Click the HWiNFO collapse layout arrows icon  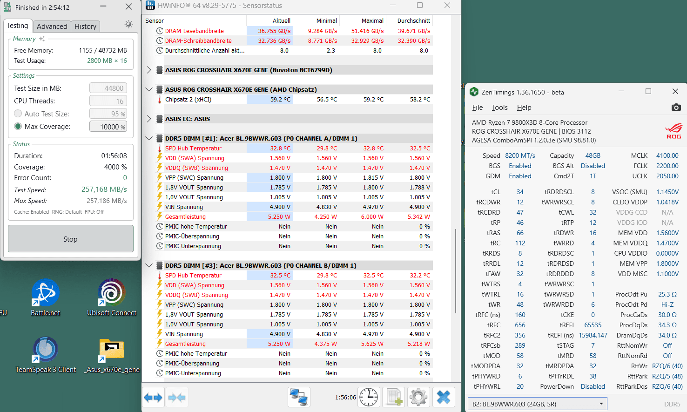tap(177, 398)
